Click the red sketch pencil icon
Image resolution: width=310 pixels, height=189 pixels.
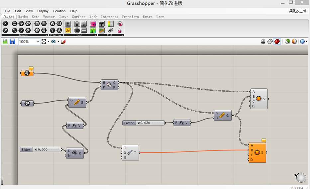pos(63,42)
